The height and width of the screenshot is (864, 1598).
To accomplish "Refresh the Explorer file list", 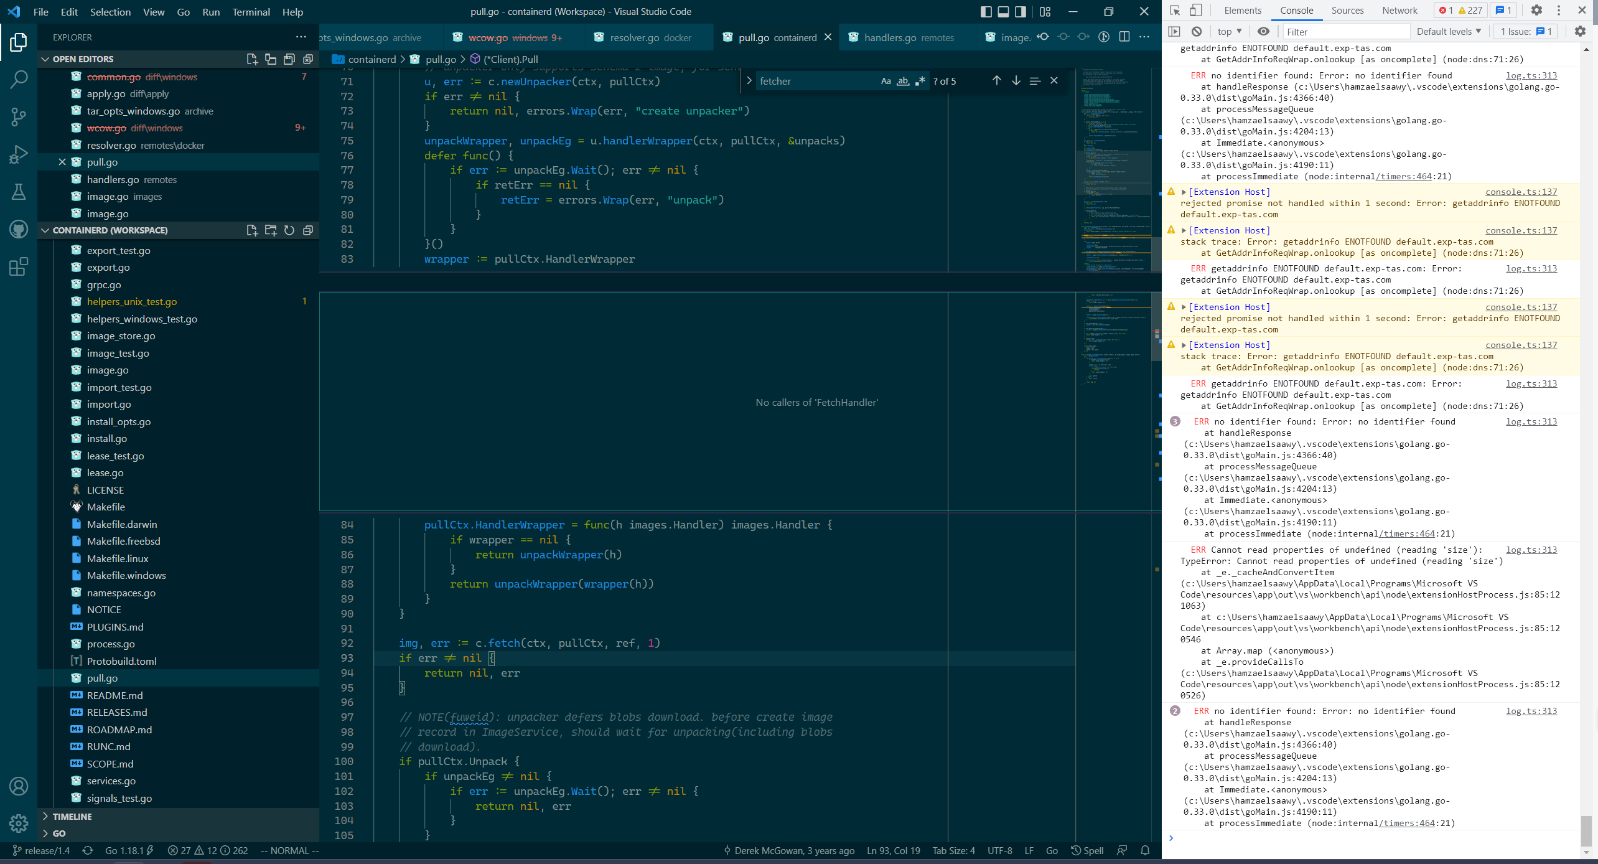I will pos(289,230).
